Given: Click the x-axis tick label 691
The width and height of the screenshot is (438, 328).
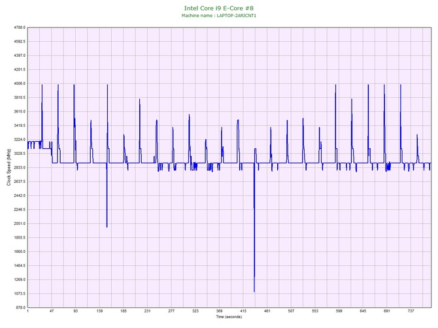Looking at the screenshot, I should click(387, 311).
